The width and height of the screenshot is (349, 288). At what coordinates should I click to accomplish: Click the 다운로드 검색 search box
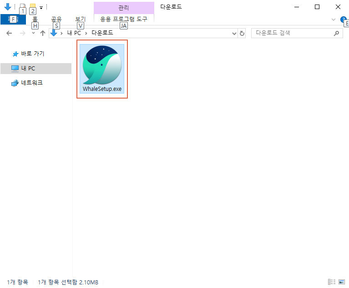tap(297, 33)
